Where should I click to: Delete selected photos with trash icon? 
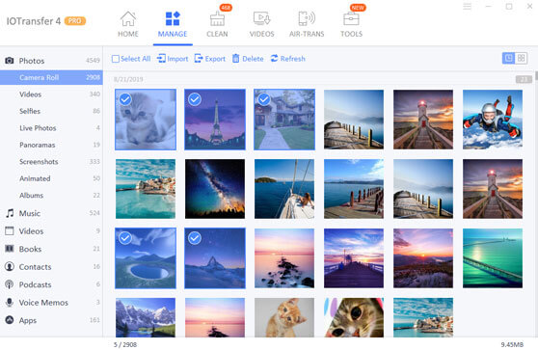248,59
